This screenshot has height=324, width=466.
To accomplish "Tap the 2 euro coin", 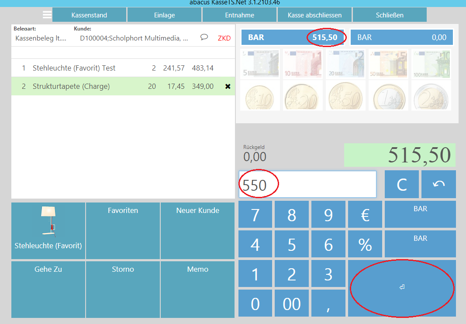I will tap(431, 95).
